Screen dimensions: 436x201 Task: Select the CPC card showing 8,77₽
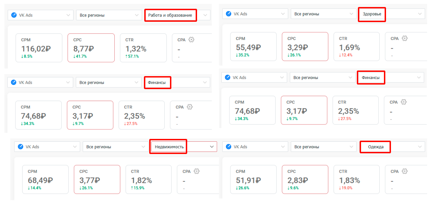[91, 48]
